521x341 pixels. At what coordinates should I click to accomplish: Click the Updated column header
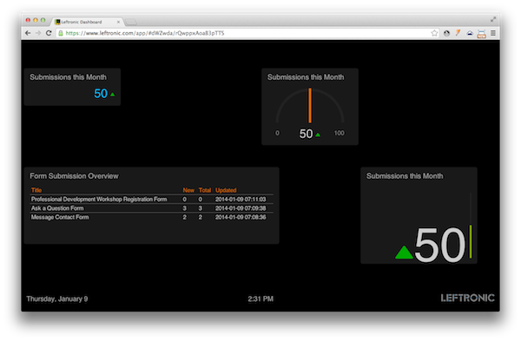click(226, 190)
